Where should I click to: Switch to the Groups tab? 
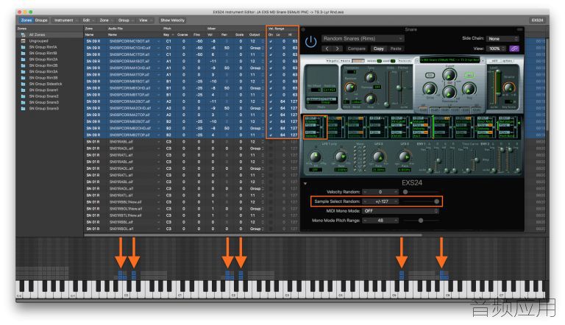coord(41,20)
